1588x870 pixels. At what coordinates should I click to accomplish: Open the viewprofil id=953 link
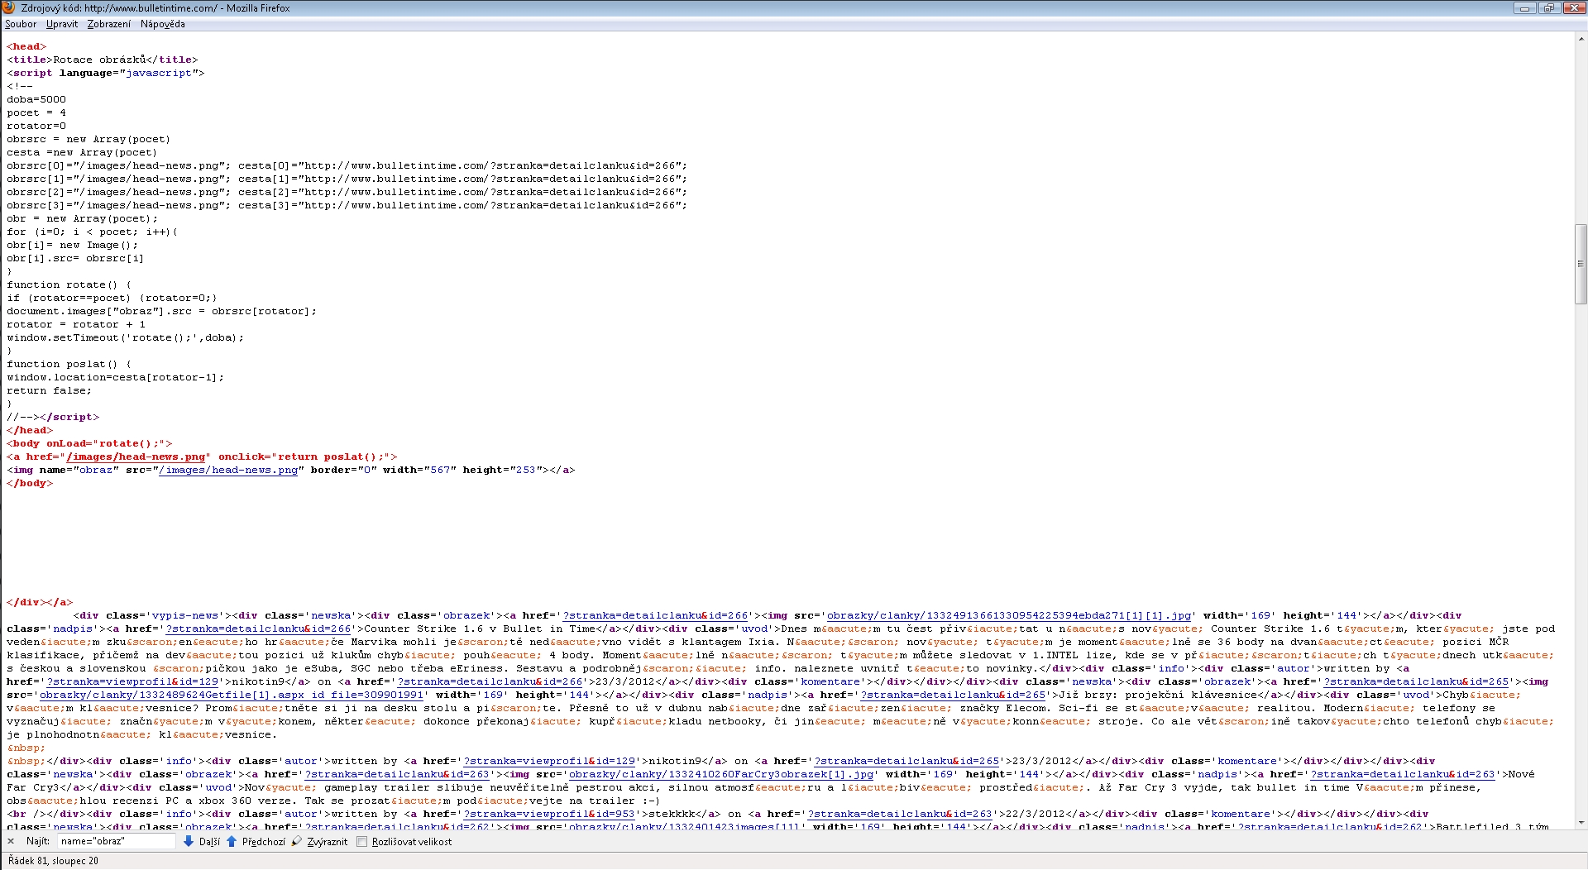tap(549, 814)
